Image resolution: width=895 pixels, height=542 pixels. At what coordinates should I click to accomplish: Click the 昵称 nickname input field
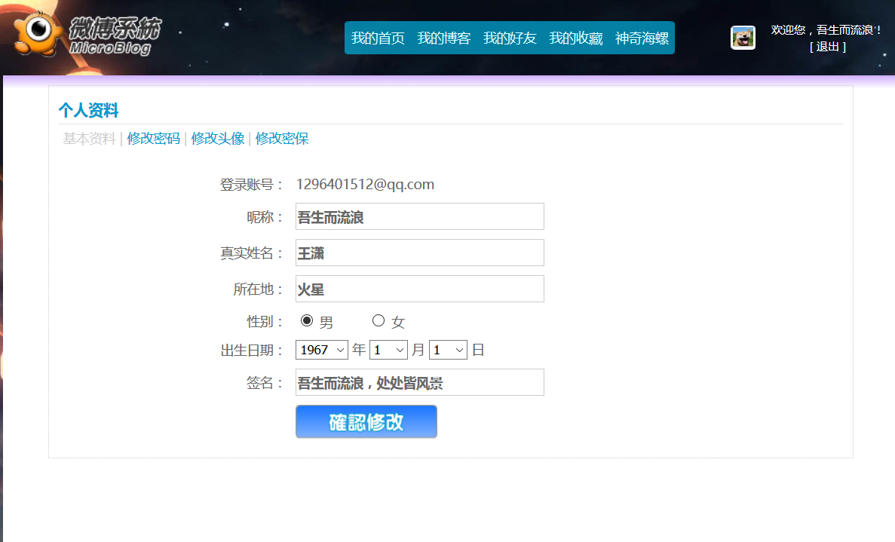coord(419,217)
